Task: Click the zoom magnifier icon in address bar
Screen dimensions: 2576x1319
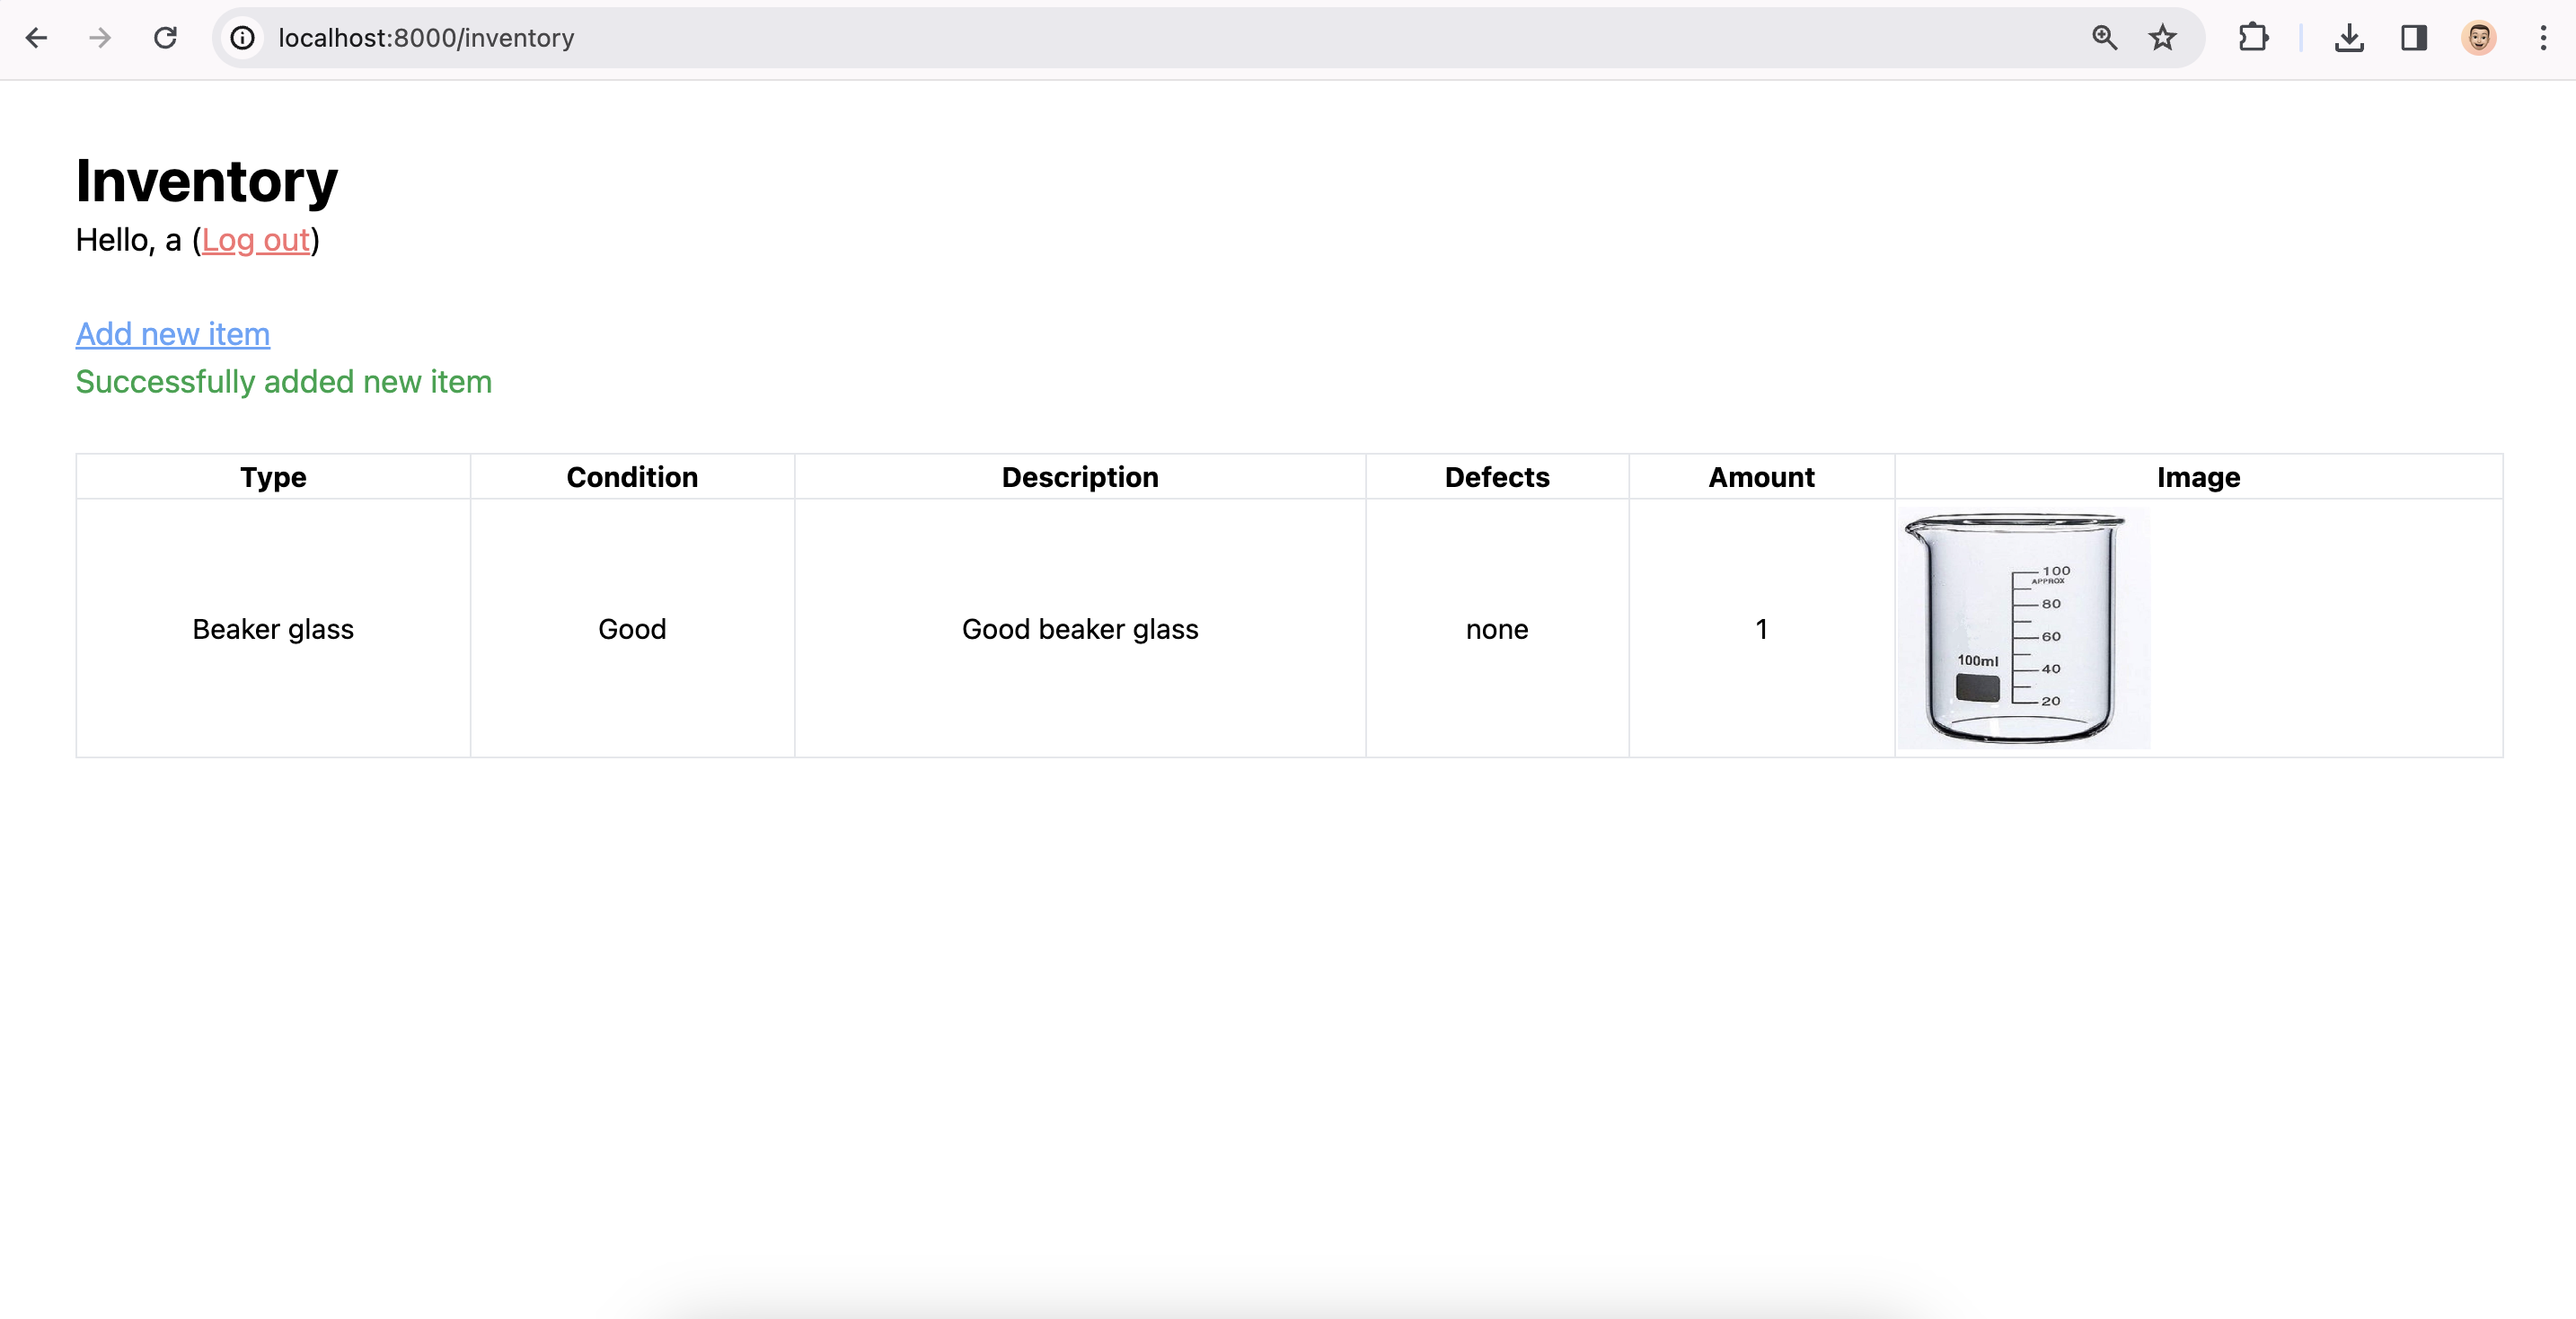Action: pyautogui.click(x=2104, y=38)
